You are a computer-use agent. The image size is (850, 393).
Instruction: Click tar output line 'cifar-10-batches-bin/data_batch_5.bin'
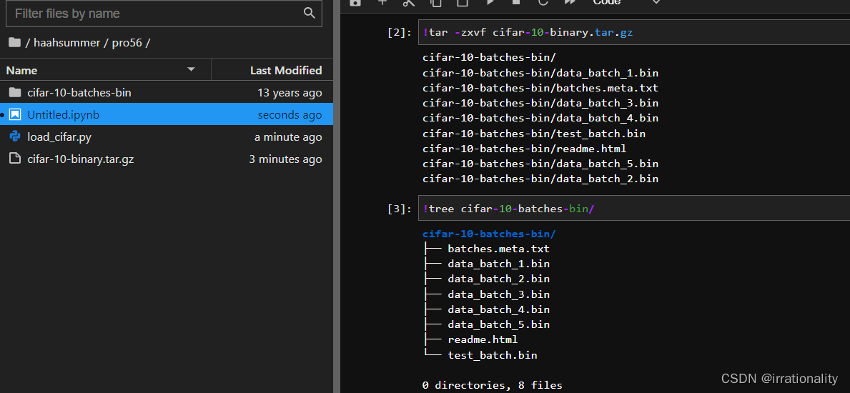[540, 164]
